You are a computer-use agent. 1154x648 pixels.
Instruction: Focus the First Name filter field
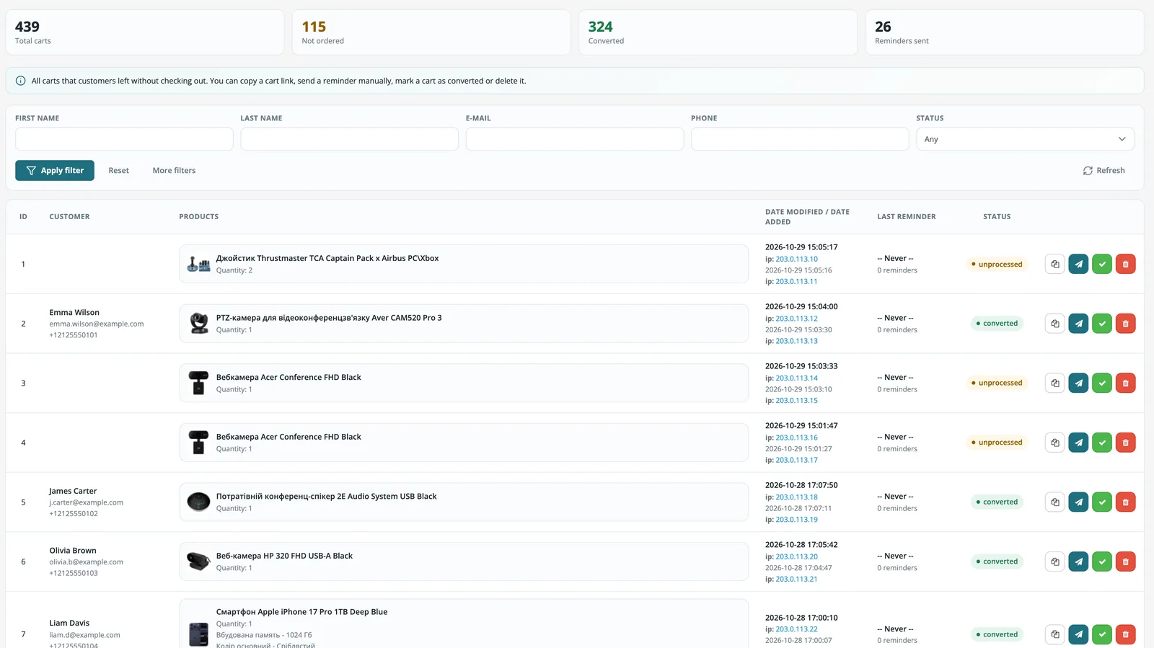(x=124, y=139)
